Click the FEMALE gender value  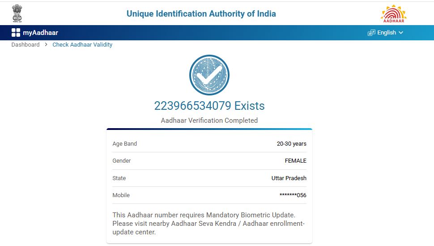pos(295,161)
